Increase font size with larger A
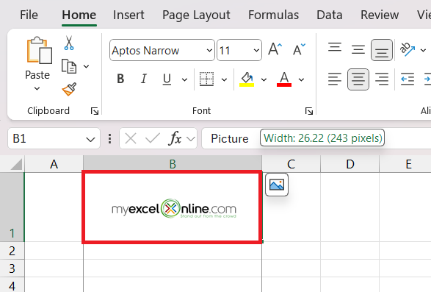 [x=275, y=50]
